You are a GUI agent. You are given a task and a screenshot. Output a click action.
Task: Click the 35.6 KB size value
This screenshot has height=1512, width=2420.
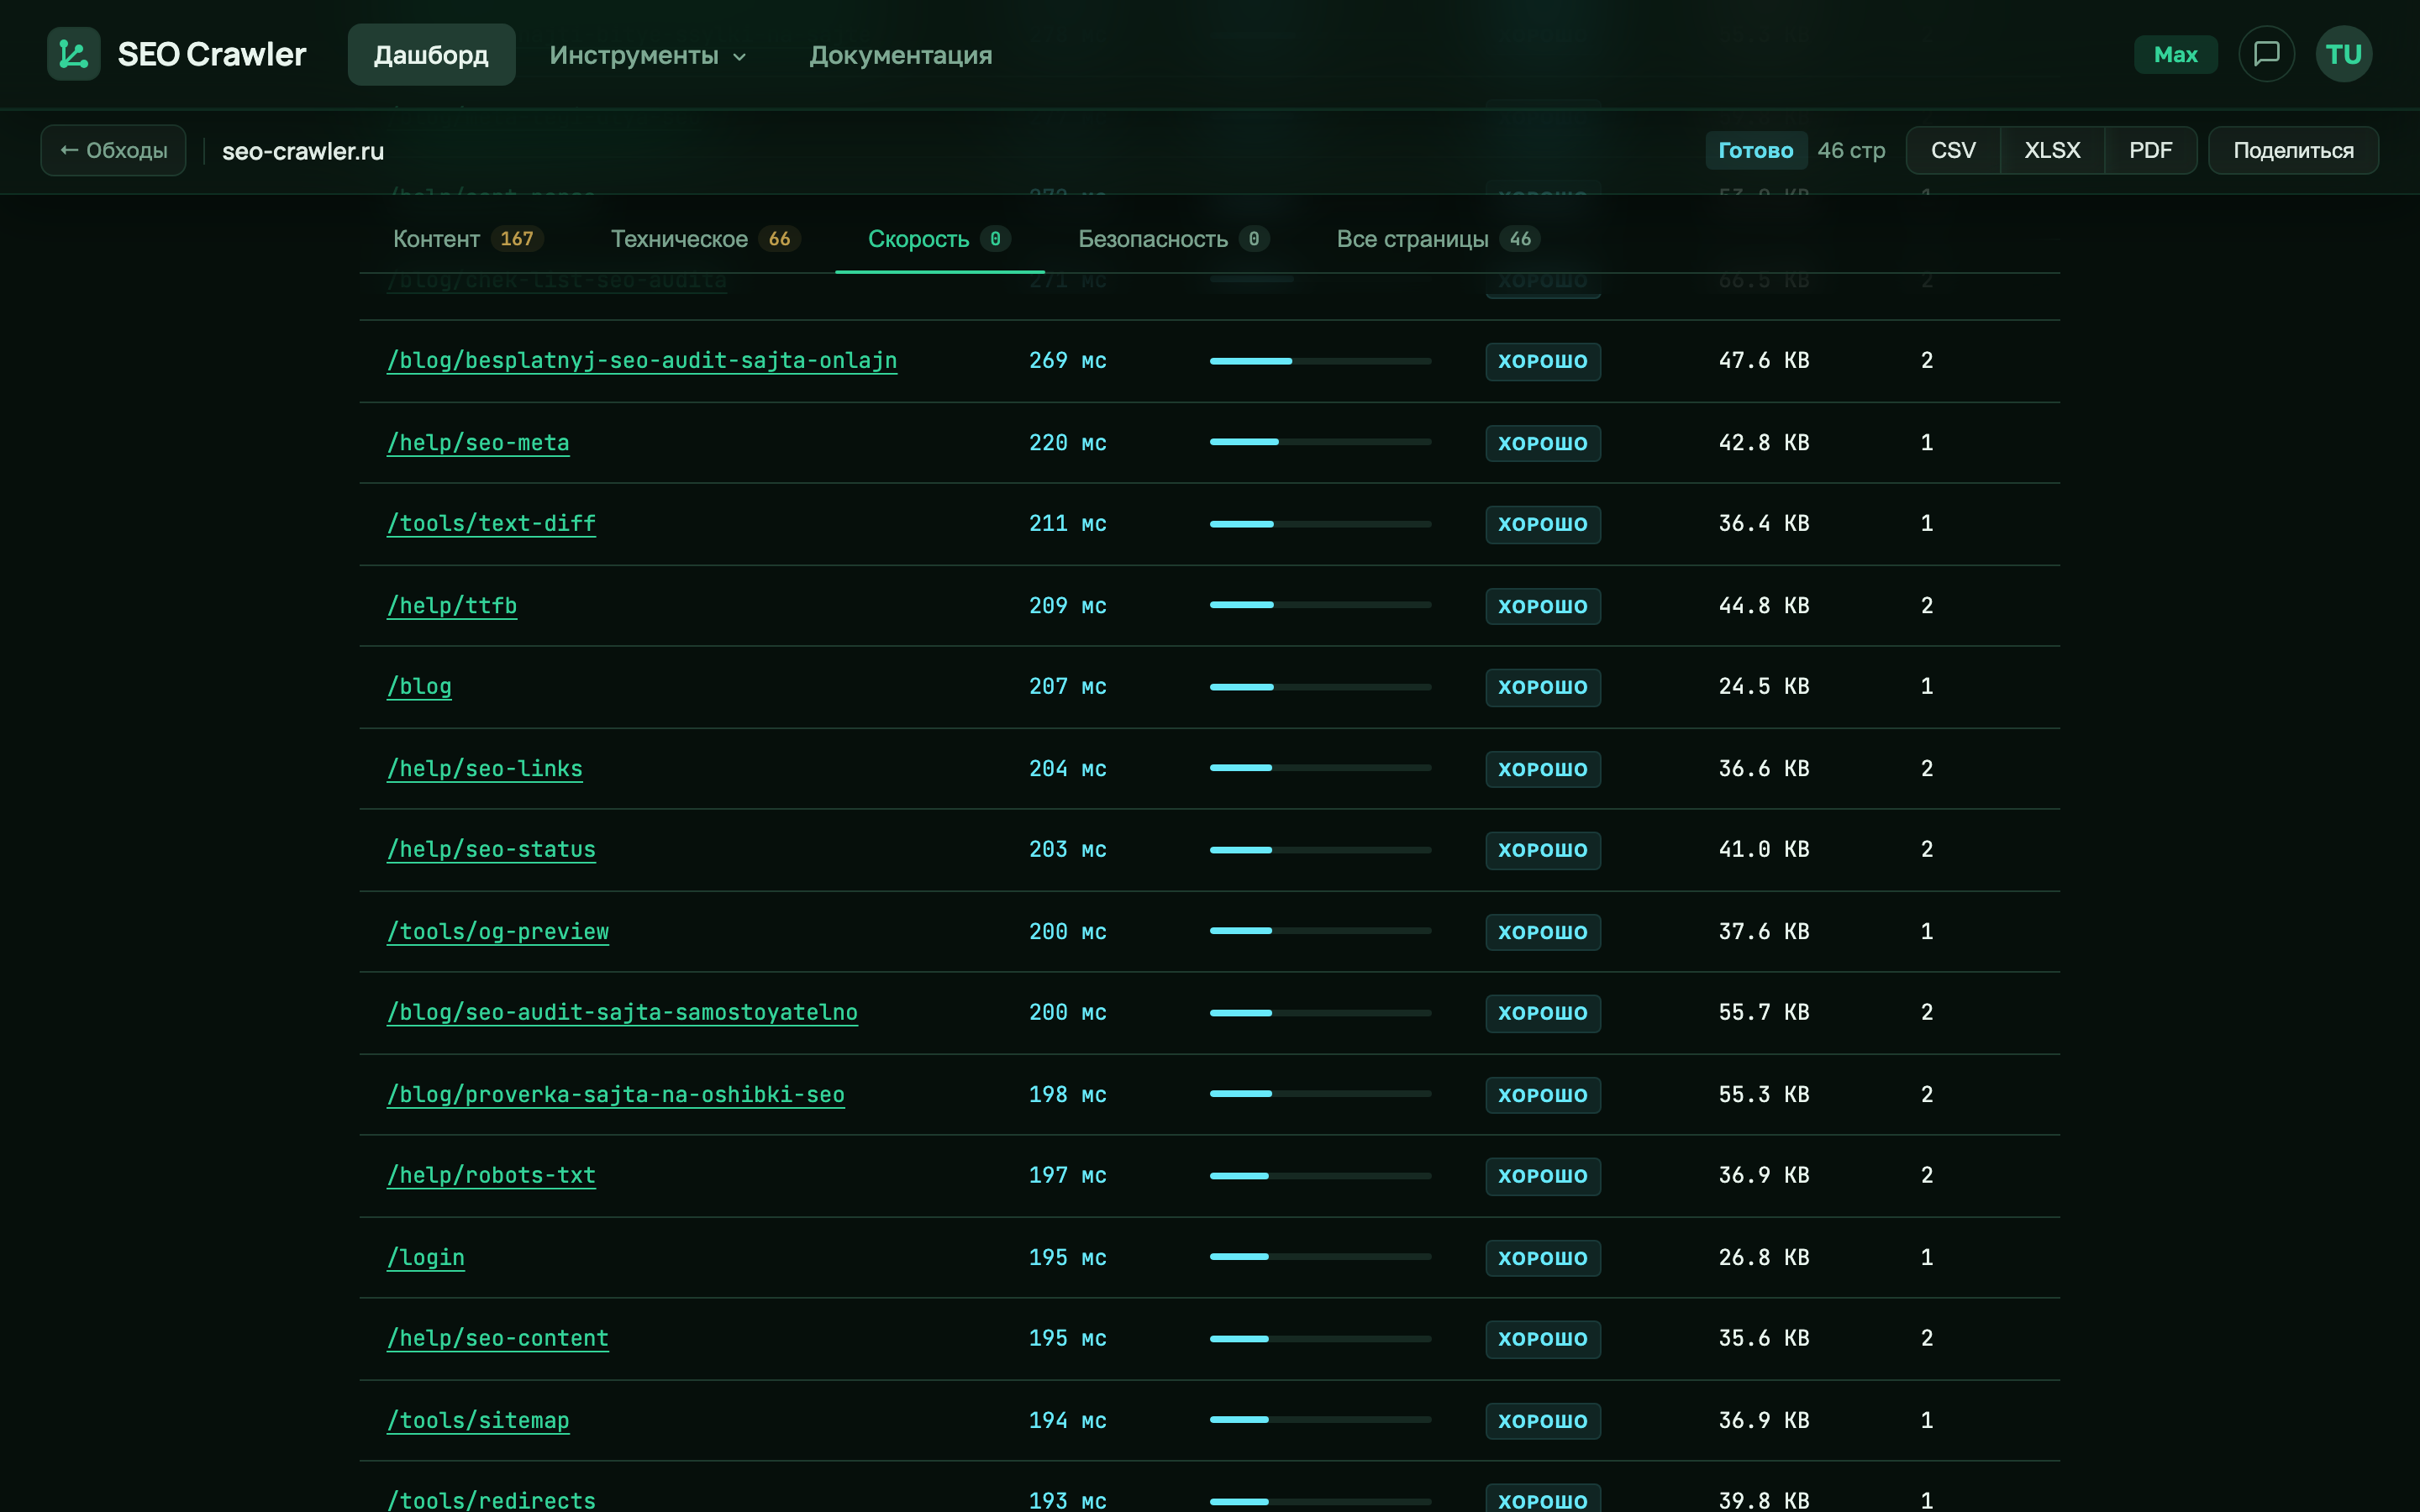[x=1764, y=1339]
